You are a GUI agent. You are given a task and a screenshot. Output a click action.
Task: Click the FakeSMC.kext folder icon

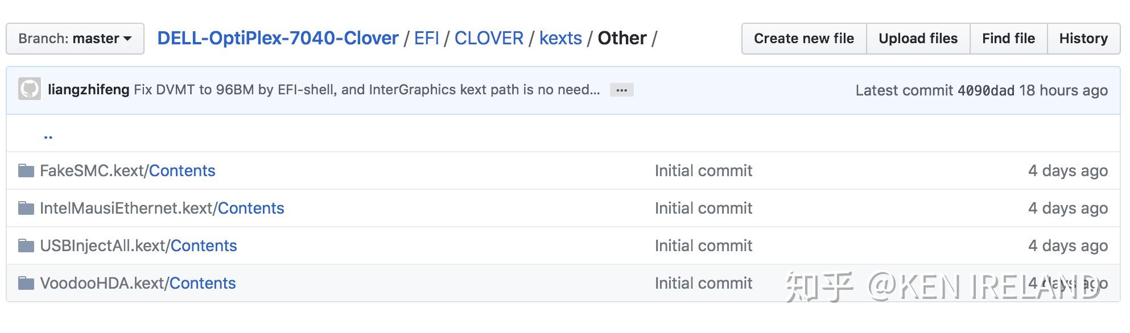(26, 170)
